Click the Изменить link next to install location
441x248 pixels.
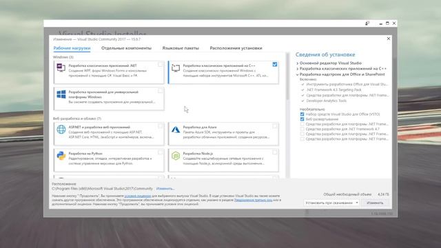[x=165, y=188]
